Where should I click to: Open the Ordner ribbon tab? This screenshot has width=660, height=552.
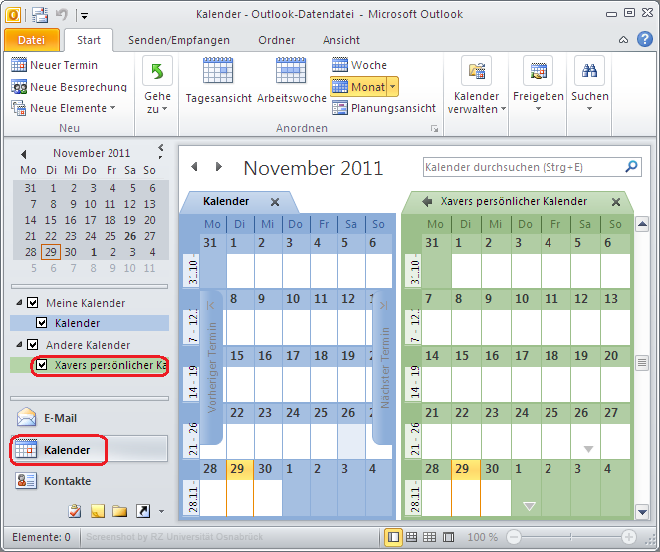(276, 40)
